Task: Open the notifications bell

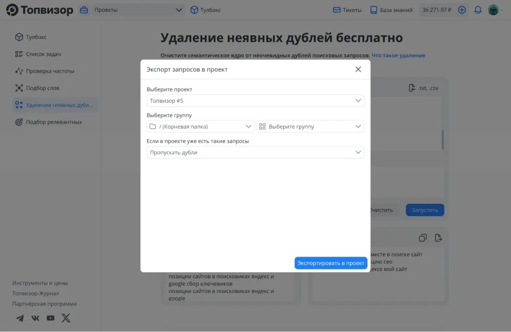Action: [x=478, y=10]
